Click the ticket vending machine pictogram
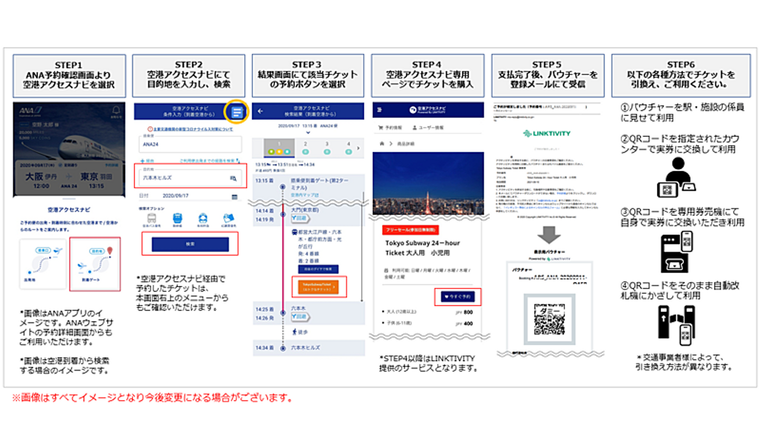 point(678,252)
